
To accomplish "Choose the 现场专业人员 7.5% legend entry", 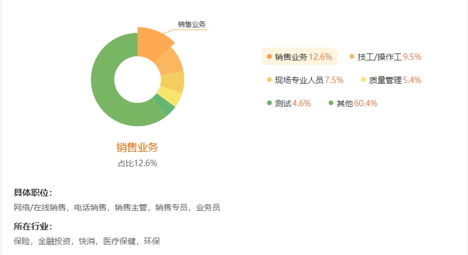I will pos(305,80).
